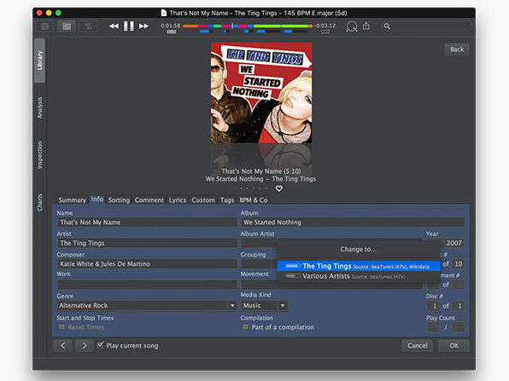Toggle Play current song checkbox
This screenshot has height=381, width=509.
point(100,345)
